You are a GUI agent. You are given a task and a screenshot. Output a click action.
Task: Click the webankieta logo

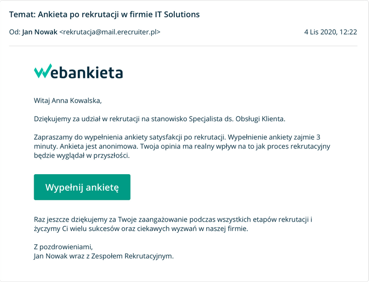[x=78, y=71]
